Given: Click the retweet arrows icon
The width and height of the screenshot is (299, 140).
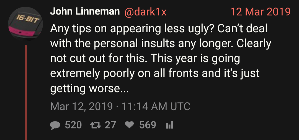Looking at the screenshot, I should coord(96,125).
